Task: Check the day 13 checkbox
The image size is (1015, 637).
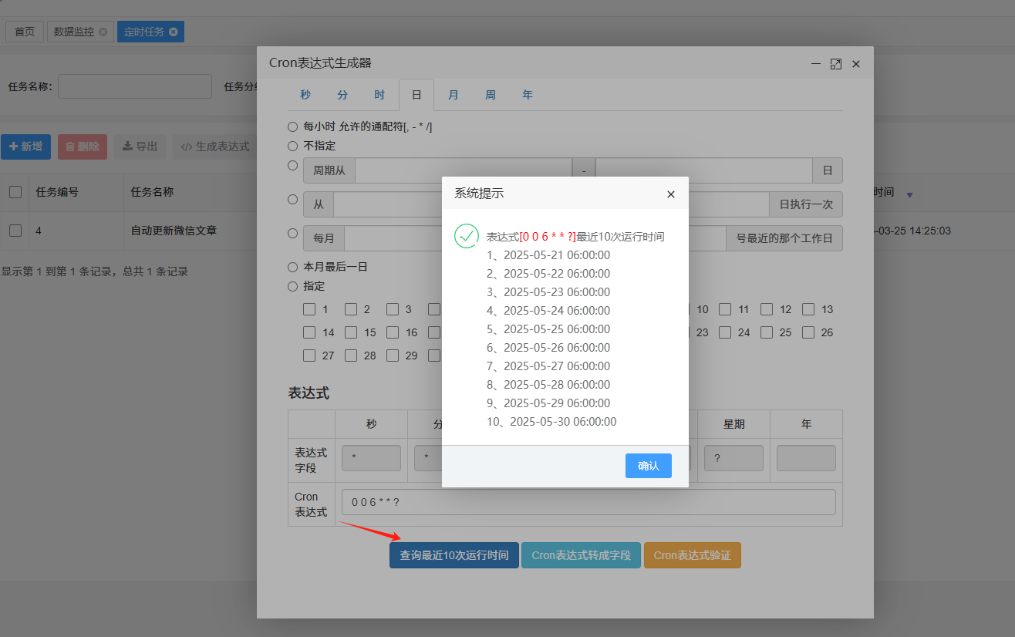Action: coord(808,309)
